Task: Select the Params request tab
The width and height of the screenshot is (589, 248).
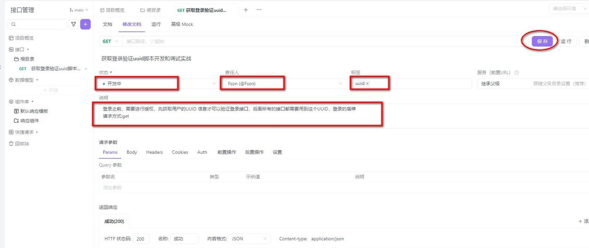Action: (110, 152)
